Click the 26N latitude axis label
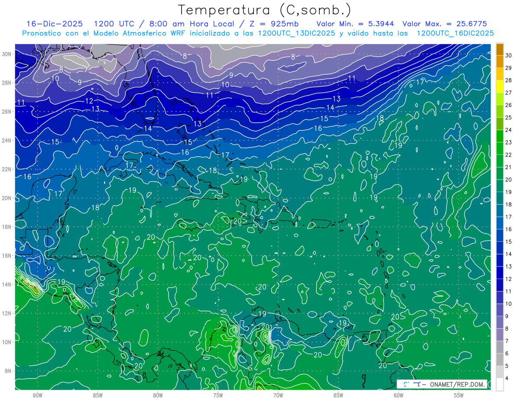Screen dimensions: 520x401 (x=7, y=112)
